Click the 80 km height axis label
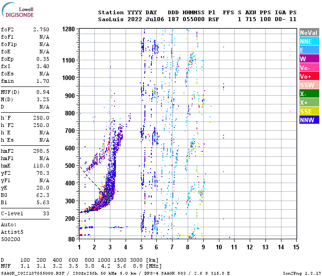This screenshot has width=322, height=276. tap(71, 239)
